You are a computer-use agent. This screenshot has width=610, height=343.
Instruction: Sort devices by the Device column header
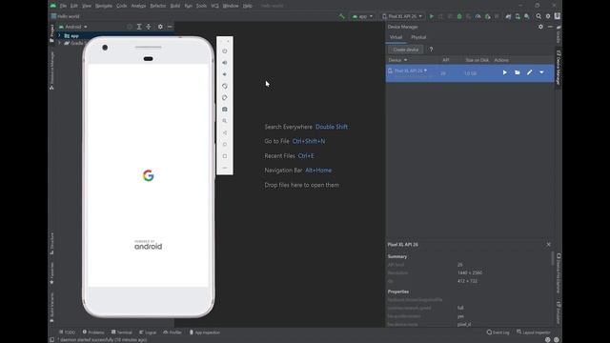(397, 60)
